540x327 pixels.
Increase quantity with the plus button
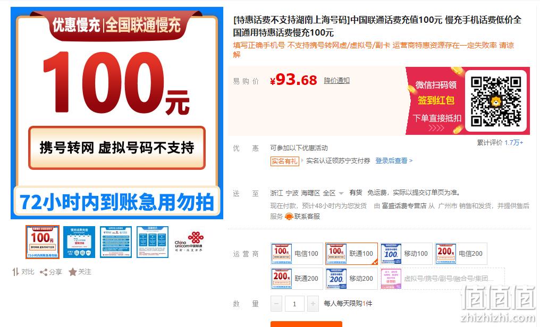tap(313, 304)
